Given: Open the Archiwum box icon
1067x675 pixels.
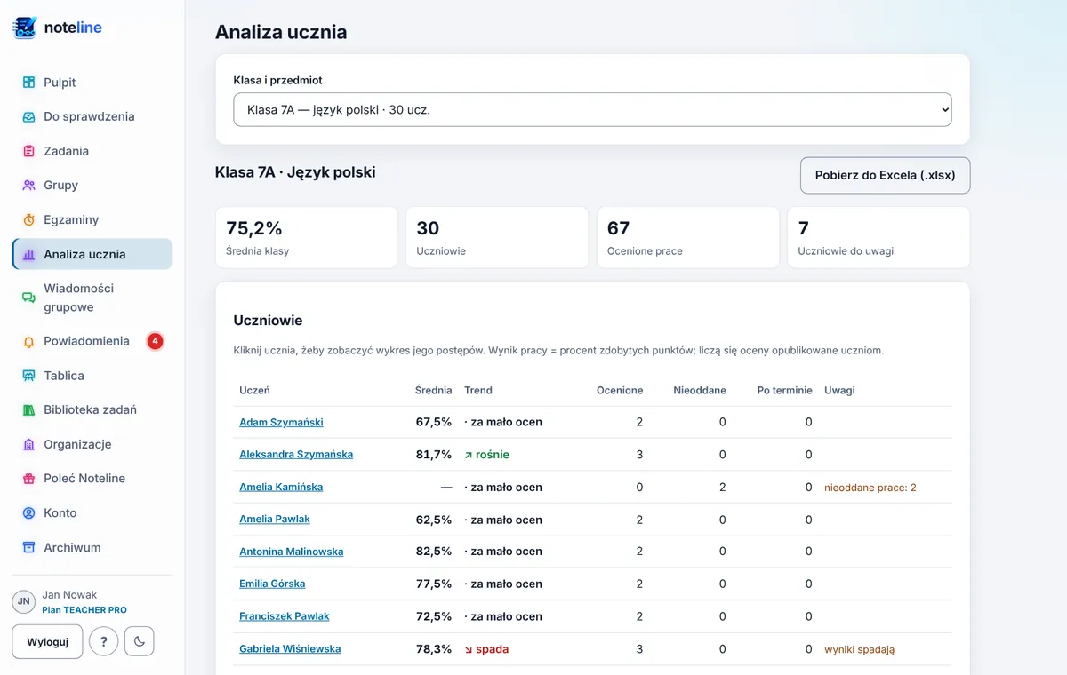Looking at the screenshot, I should tap(28, 548).
